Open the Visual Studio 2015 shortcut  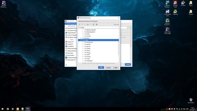coord(167,13)
